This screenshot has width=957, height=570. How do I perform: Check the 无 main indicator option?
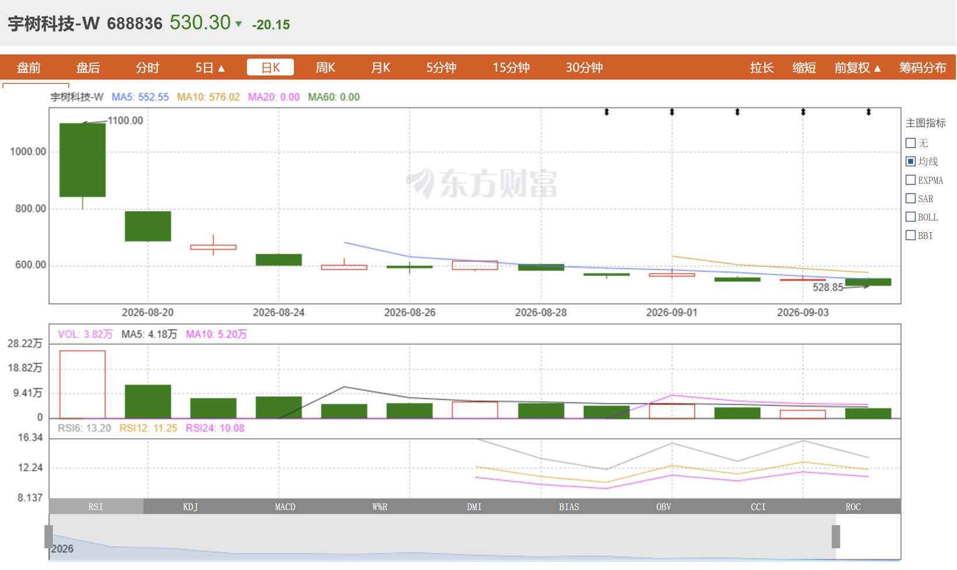click(910, 143)
